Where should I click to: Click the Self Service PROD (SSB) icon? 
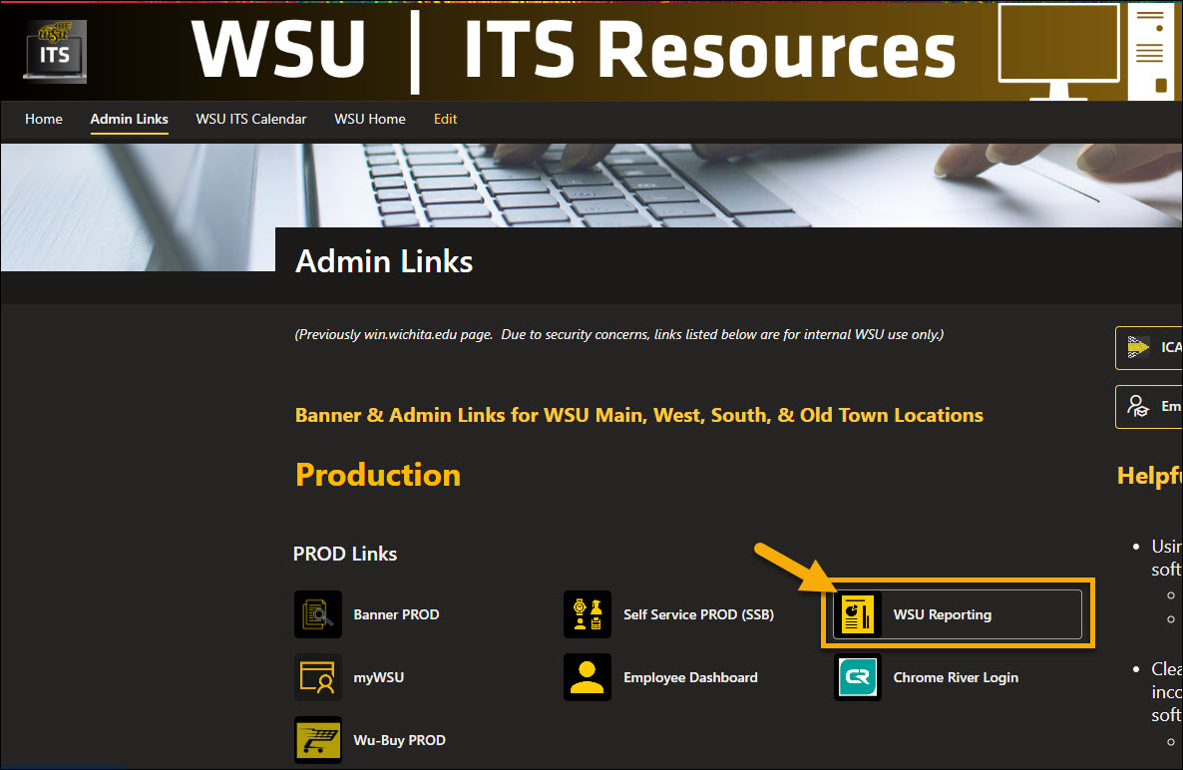(587, 614)
